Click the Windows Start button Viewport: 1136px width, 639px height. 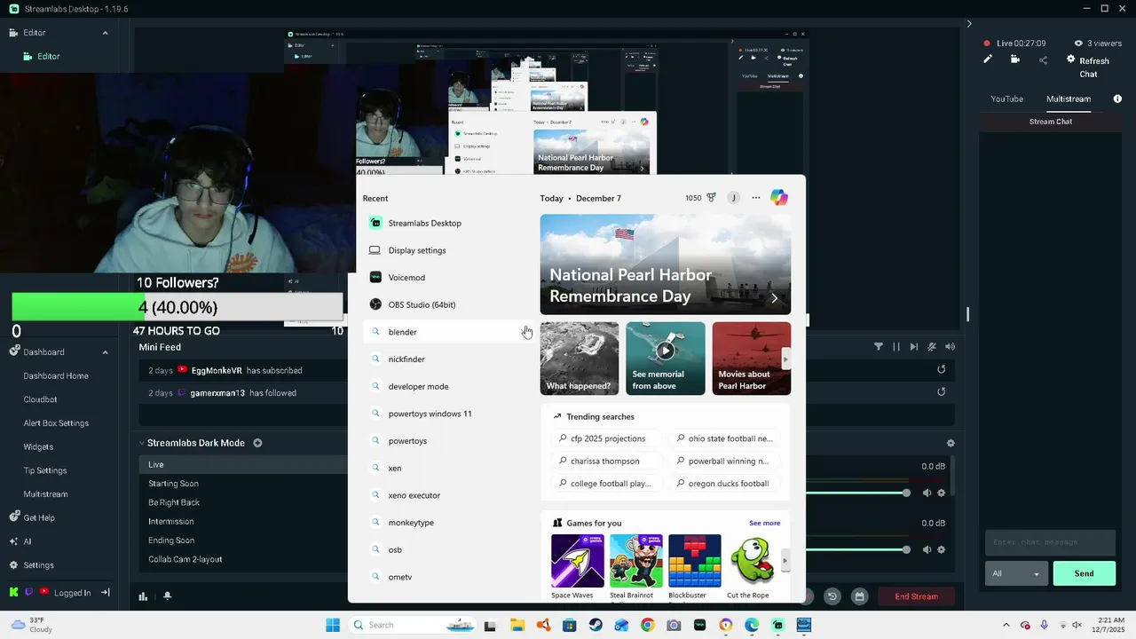[333, 625]
